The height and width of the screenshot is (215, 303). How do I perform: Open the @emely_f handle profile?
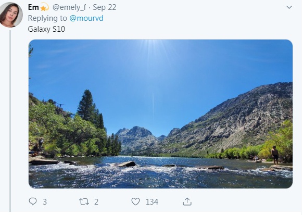point(69,7)
